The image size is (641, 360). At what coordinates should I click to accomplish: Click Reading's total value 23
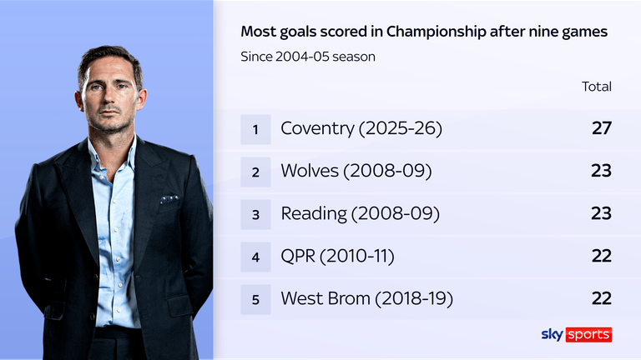click(x=600, y=214)
